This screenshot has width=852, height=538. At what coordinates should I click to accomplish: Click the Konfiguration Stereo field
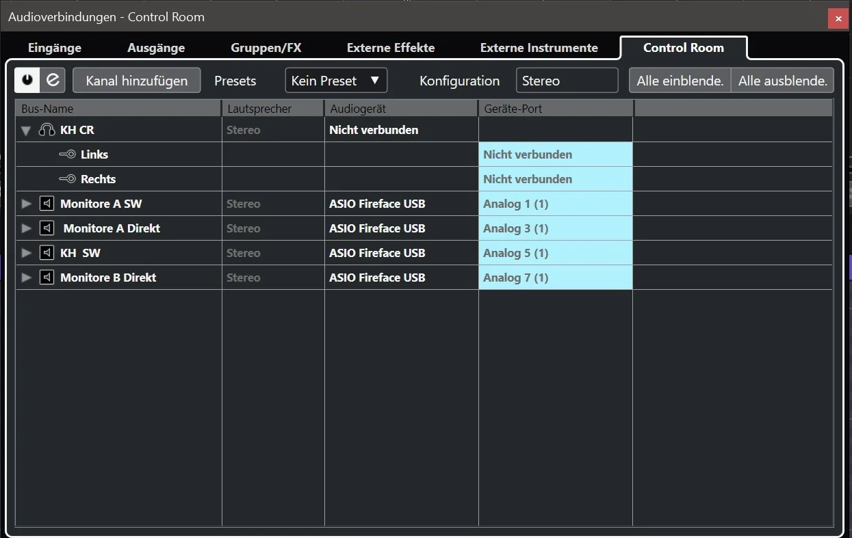point(567,81)
